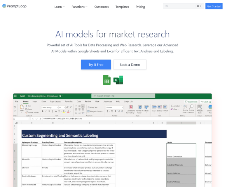The image size is (225, 187).
Task: Open Sort & Filter menu
Action: click(x=185, y=109)
